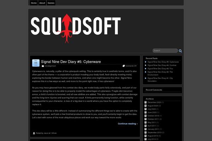The height and width of the screenshot is (141, 212).
Task: Click the bullet beside Dev Diary #3: You
Action: pyautogui.click(x=146, y=68)
